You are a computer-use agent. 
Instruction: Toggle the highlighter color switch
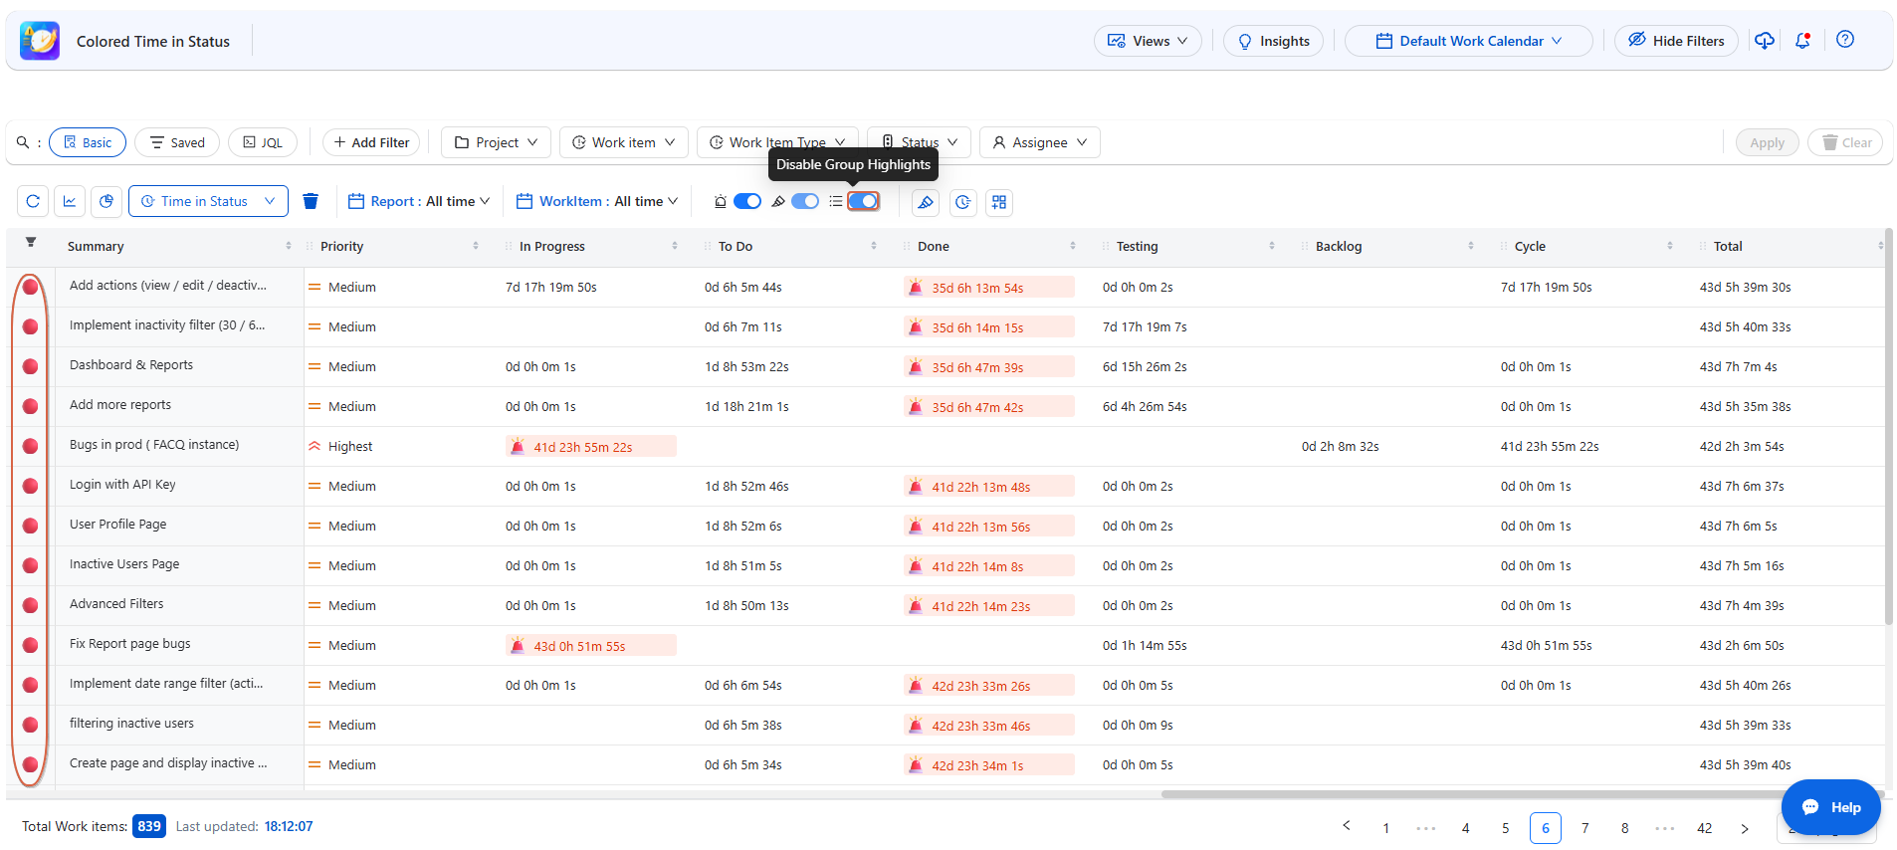(x=805, y=201)
